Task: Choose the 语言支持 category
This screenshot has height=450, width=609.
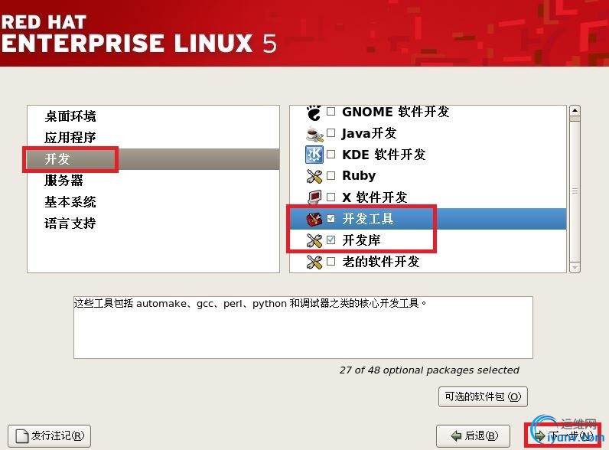Action: 70,223
